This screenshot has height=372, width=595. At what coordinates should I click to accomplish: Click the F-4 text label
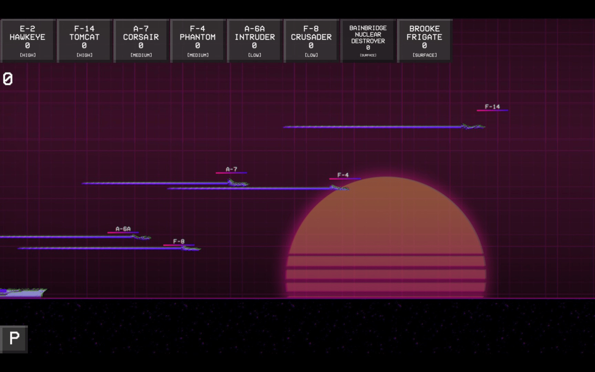(343, 175)
